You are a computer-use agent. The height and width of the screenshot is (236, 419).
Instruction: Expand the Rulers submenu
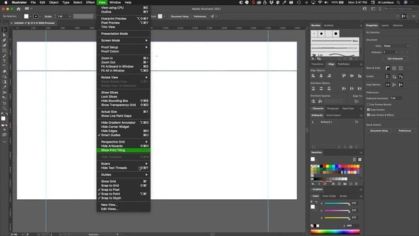coord(124,163)
